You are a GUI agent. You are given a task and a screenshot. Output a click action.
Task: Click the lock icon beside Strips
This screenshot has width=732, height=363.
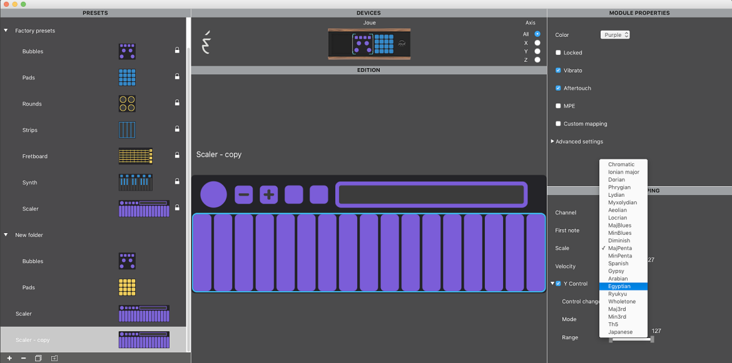tap(177, 129)
